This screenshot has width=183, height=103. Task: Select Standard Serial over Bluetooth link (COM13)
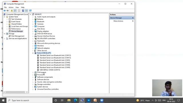coord(55,58)
